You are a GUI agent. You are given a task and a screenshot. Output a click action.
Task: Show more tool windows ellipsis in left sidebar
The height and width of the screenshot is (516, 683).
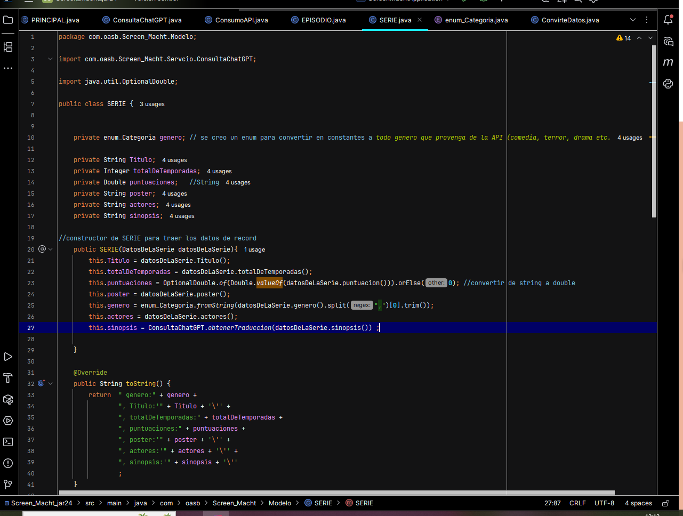coord(8,68)
